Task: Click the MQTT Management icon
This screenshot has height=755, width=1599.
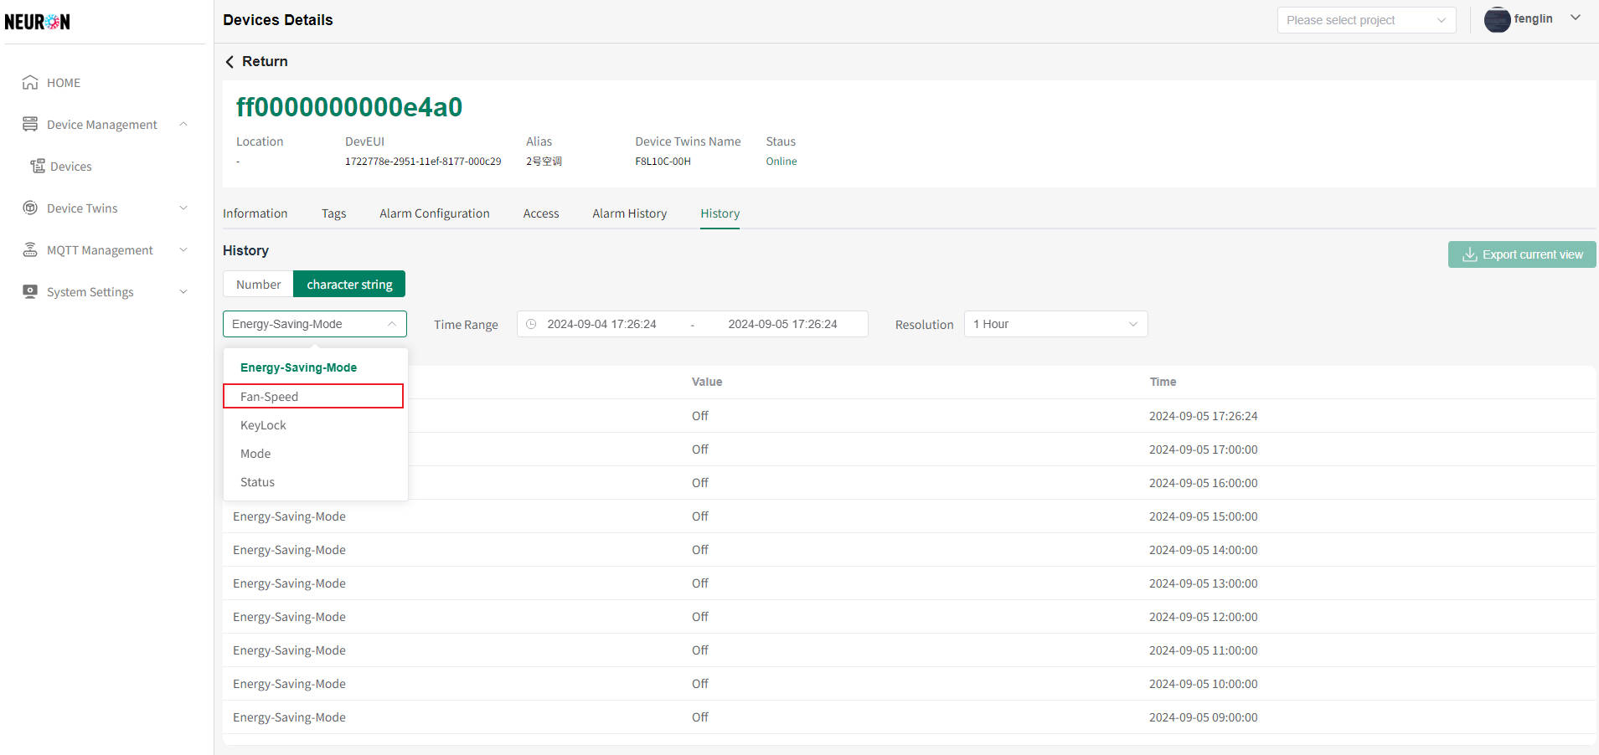Action: click(x=30, y=249)
